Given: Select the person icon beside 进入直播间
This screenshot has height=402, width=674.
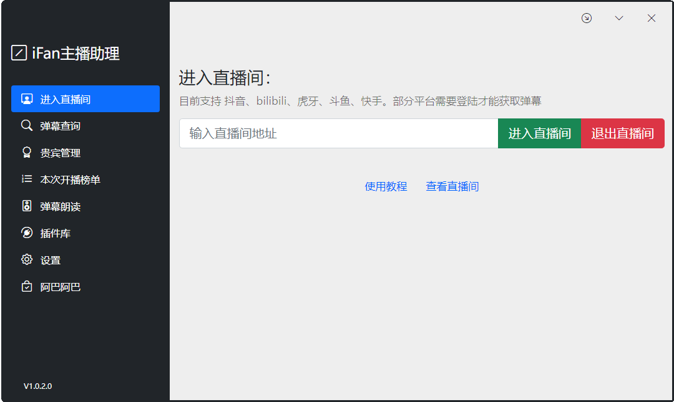Looking at the screenshot, I should (x=27, y=98).
